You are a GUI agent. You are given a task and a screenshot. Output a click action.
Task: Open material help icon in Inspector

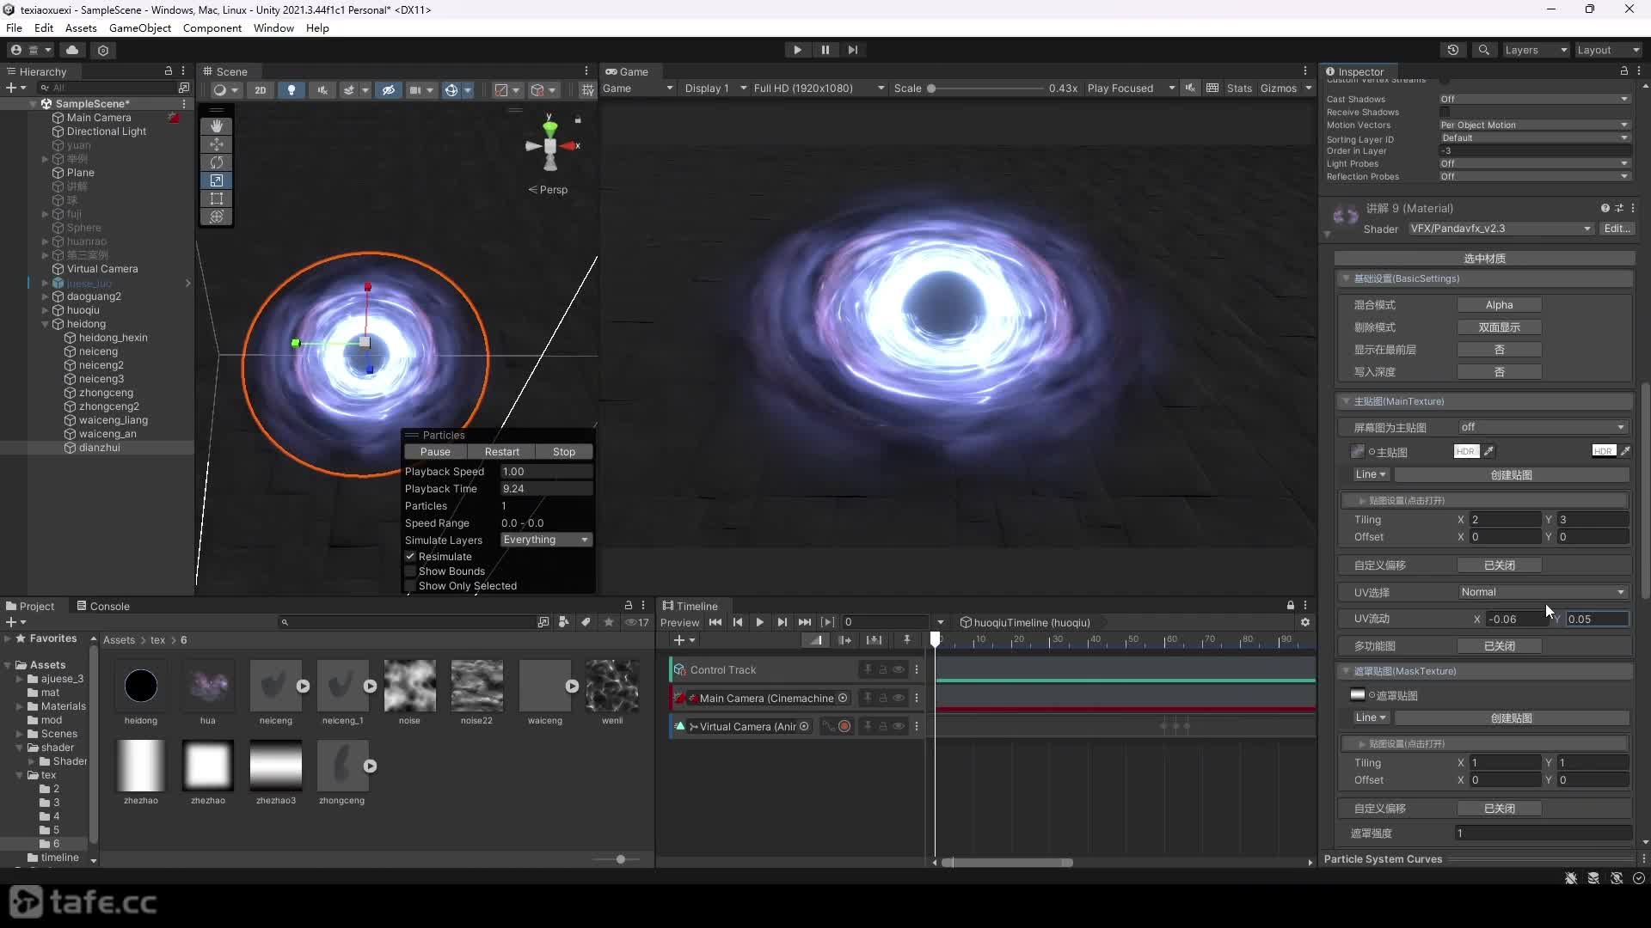[x=1605, y=208]
